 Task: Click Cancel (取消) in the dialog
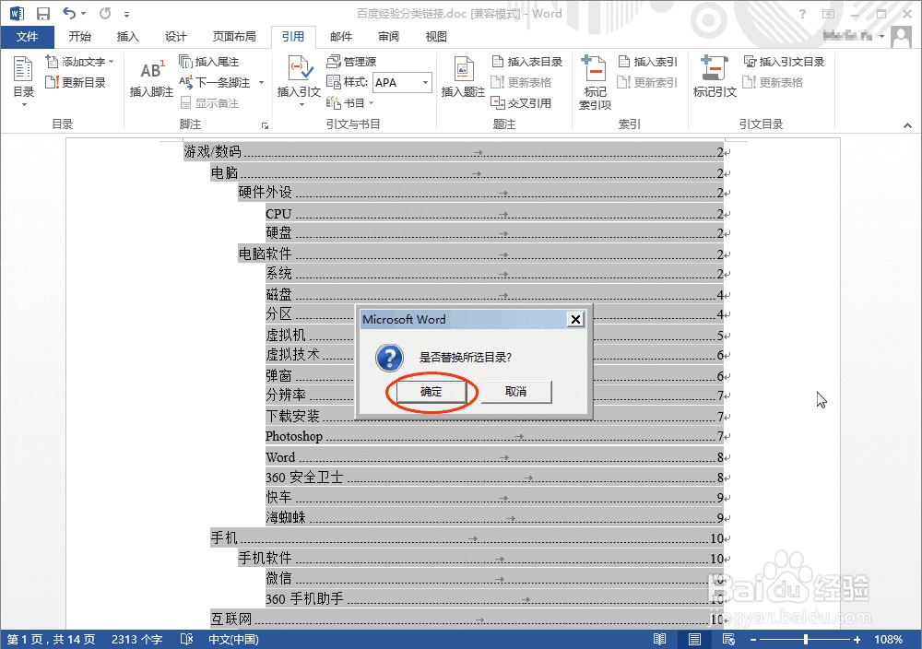[515, 392]
